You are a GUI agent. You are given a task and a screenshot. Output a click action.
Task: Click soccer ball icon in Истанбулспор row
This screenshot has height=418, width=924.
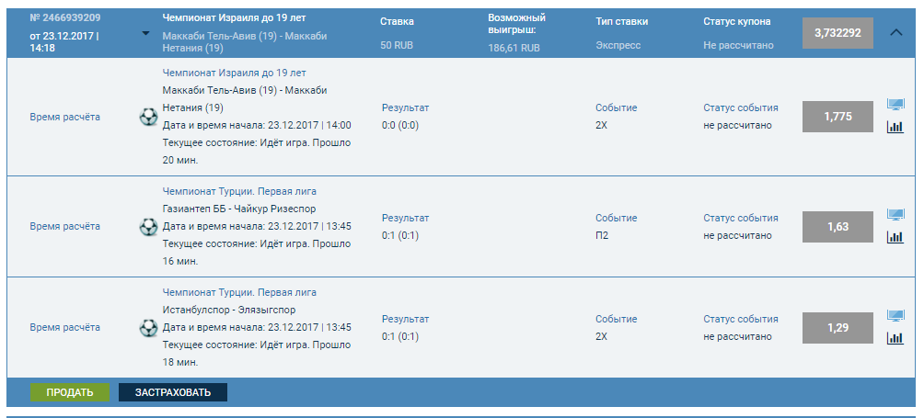(147, 327)
